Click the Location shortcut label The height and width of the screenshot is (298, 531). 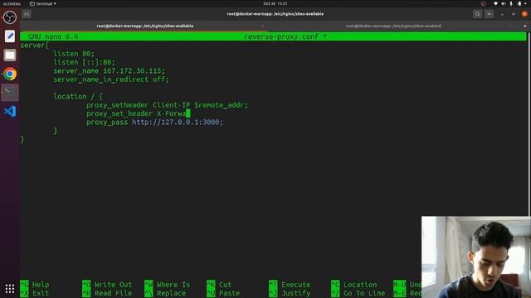(360, 285)
